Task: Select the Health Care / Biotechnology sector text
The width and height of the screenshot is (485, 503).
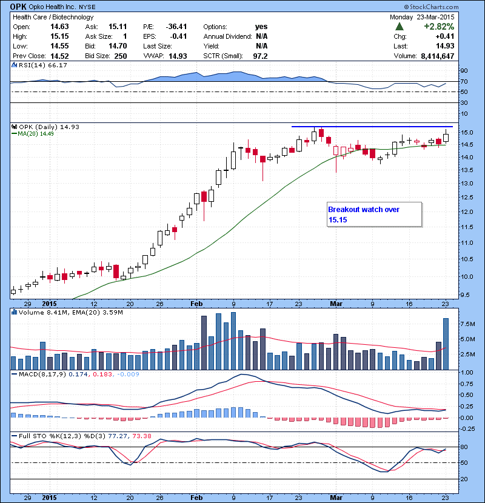Action: [x=53, y=18]
